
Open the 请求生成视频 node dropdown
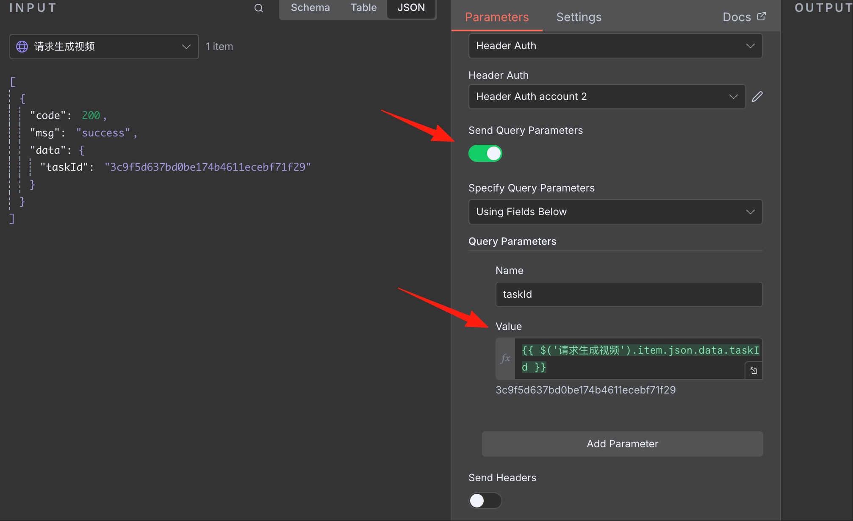pos(104,47)
